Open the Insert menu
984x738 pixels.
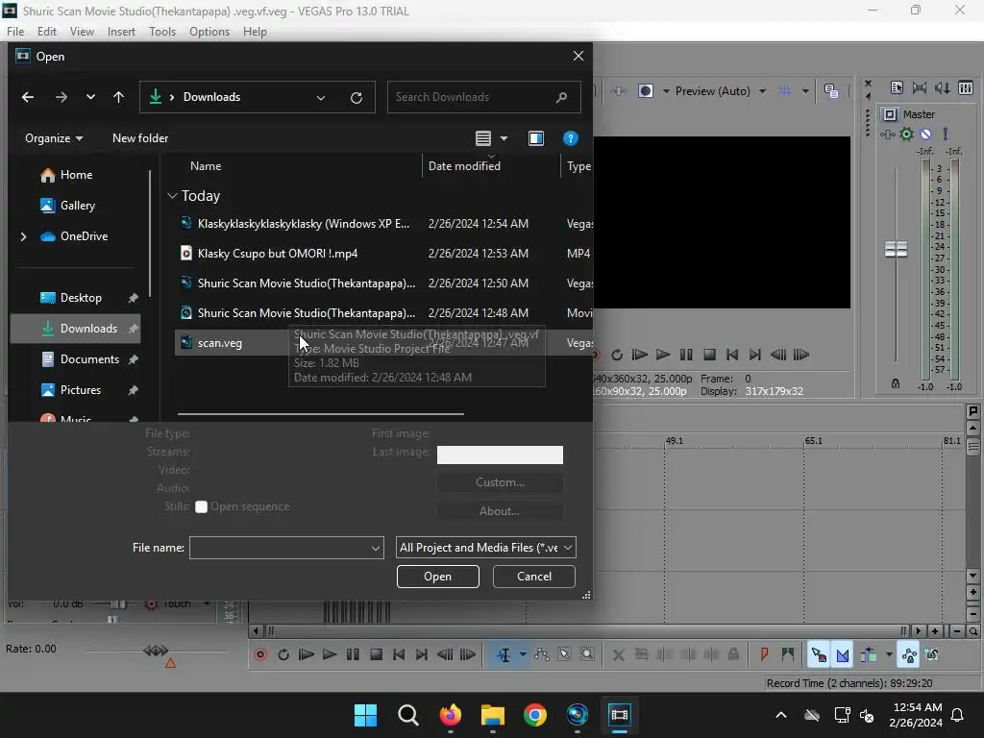121,32
